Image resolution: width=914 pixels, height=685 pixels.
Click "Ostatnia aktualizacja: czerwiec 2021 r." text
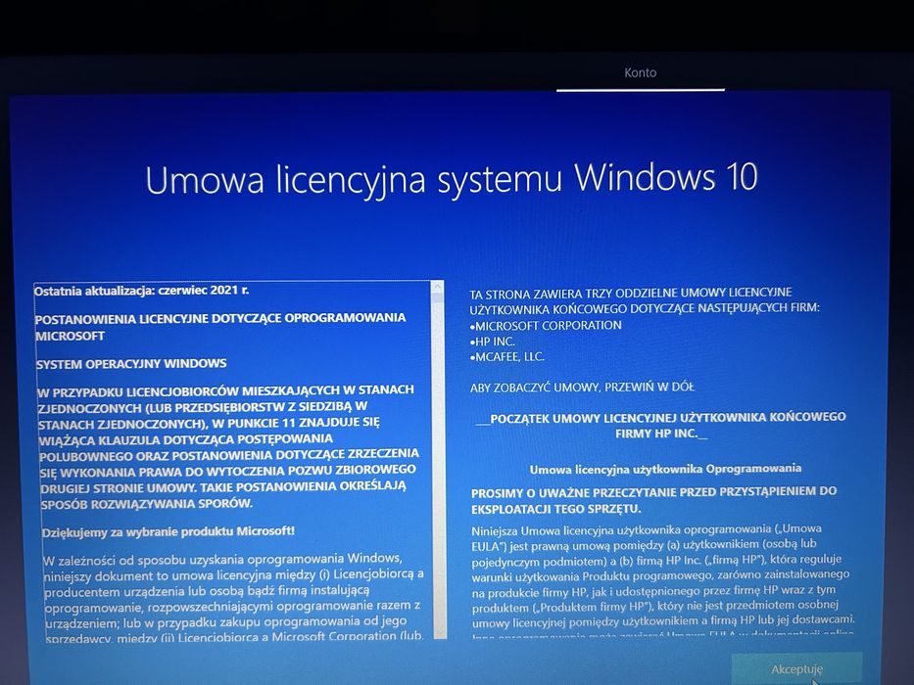point(142,290)
